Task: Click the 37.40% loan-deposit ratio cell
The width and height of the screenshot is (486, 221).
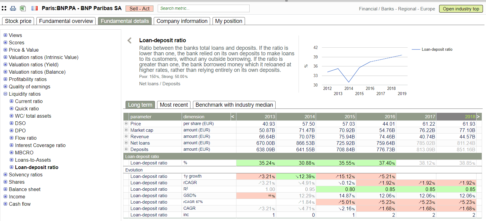Action: point(376,163)
